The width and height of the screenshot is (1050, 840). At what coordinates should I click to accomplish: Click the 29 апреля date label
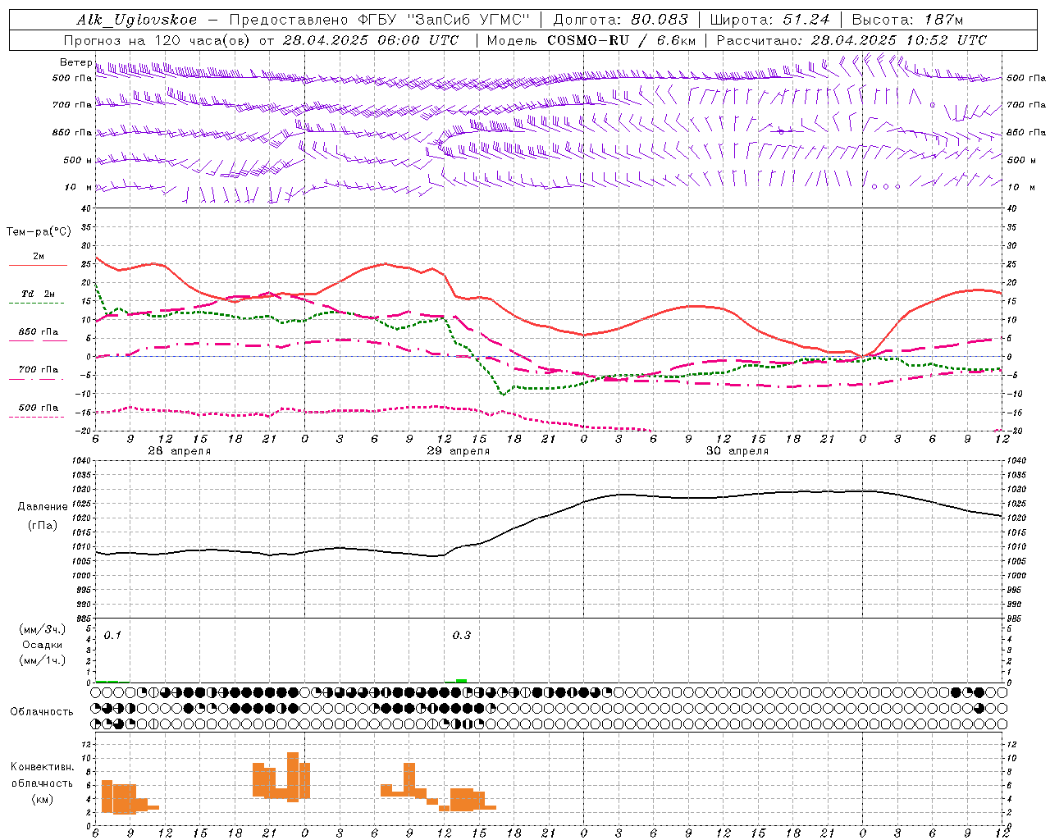pos(458,451)
